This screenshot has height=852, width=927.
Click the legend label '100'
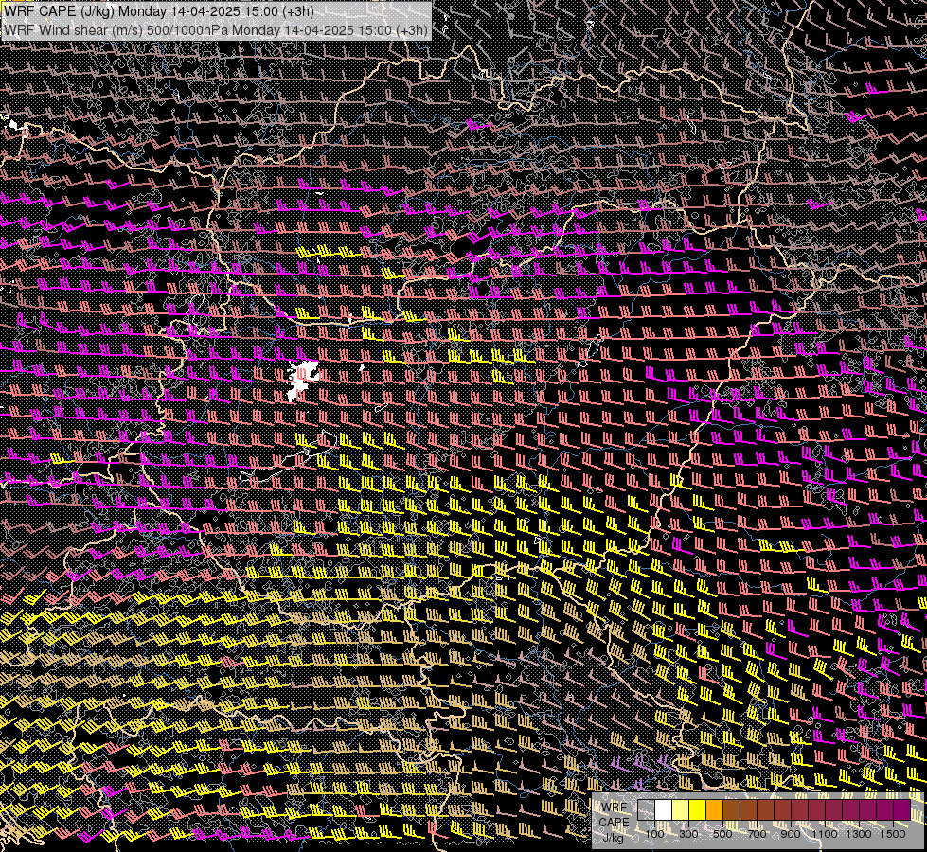[x=654, y=834]
